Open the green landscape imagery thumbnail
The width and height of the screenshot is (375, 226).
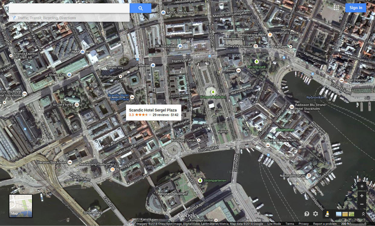point(351,214)
